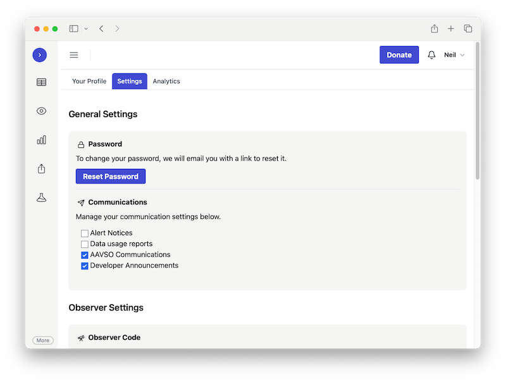Image resolution: width=506 pixels, height=382 pixels.
Task: Select the lab flask icon in sidebar
Action: pyautogui.click(x=41, y=198)
